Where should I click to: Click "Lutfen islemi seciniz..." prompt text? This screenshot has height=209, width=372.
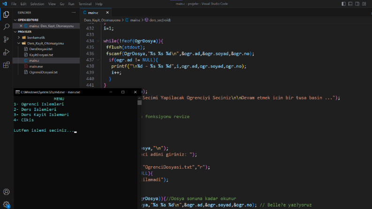pos(44,130)
